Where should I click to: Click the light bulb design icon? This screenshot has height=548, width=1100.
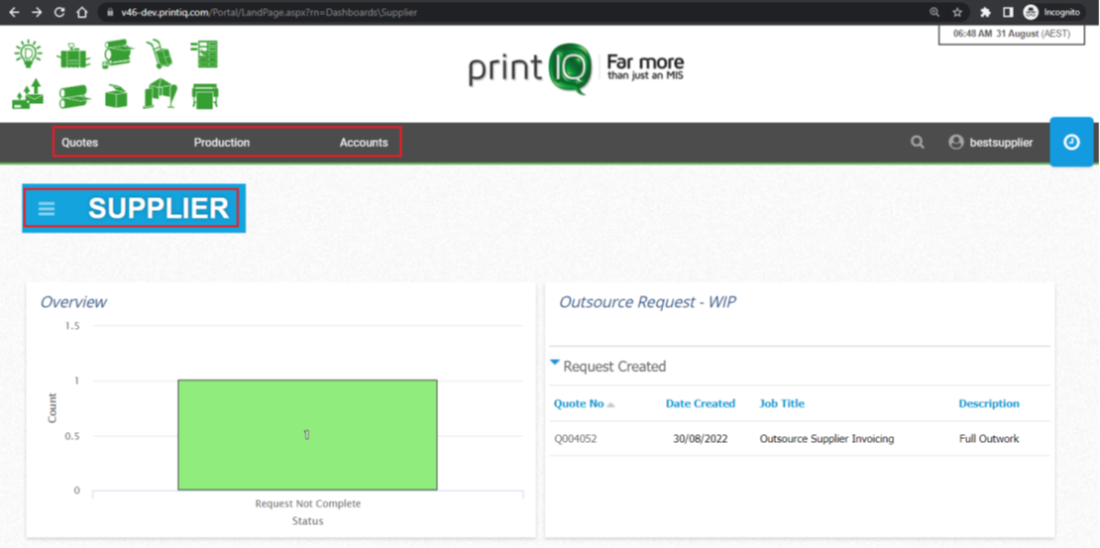(29, 55)
